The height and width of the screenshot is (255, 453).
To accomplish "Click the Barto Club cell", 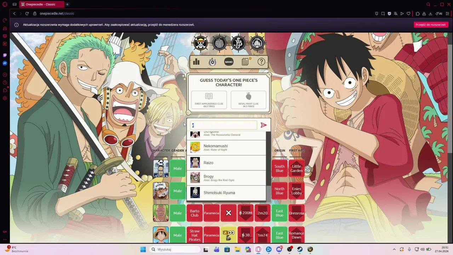I will tap(195, 213).
